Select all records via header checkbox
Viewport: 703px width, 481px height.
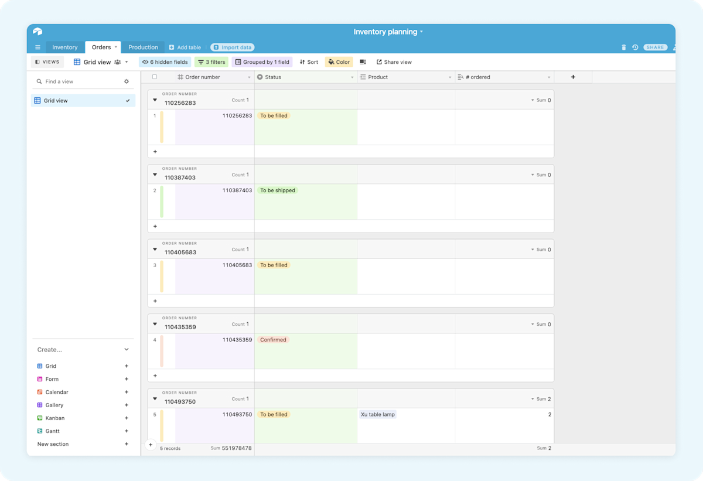point(155,76)
